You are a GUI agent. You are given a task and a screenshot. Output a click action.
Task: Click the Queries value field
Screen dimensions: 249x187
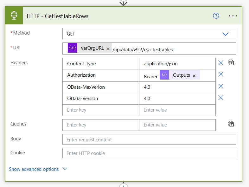click(x=177, y=125)
